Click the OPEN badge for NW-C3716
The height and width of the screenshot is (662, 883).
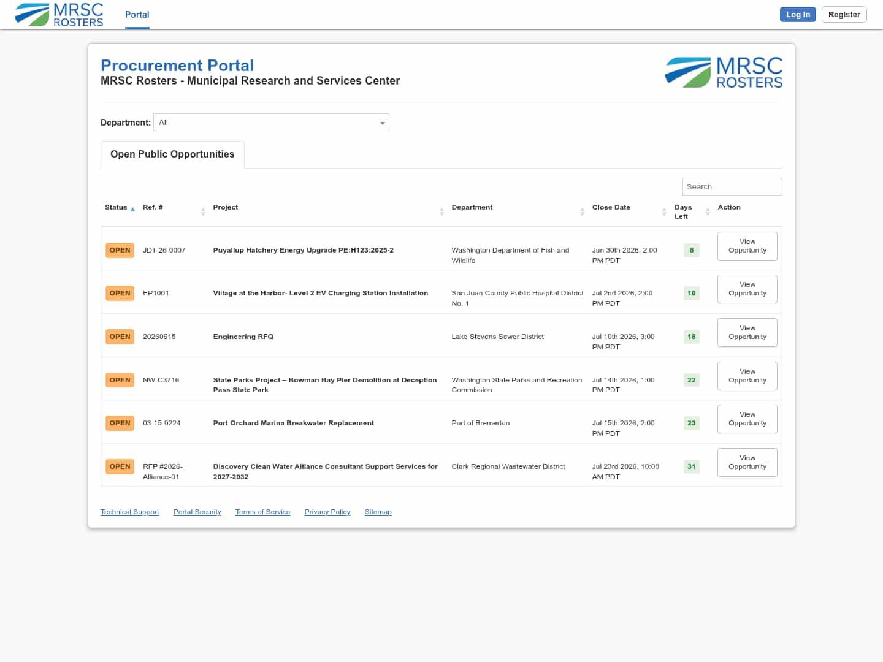coord(120,380)
